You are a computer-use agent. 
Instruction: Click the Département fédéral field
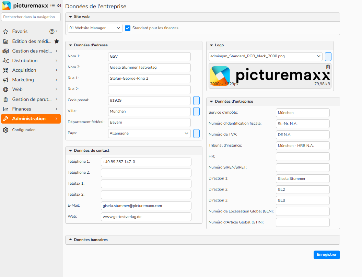point(149,123)
